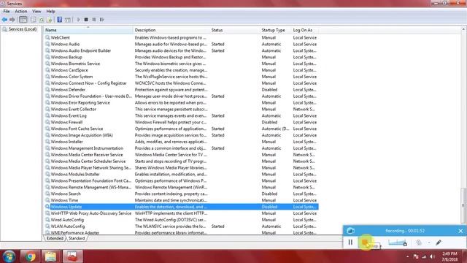
Task: Open the recorder pencil annotation tool
Action: pos(439,243)
